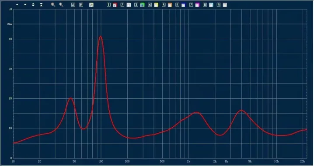Toggle white box for curve 2

point(129,5)
